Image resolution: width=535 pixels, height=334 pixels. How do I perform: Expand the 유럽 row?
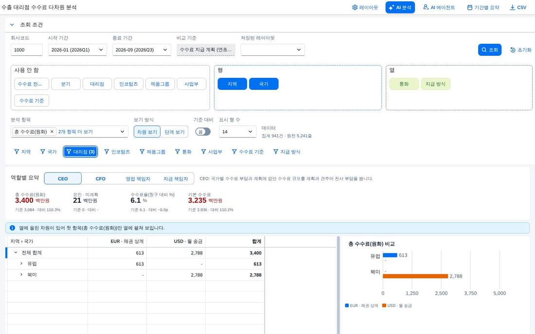click(x=21, y=264)
